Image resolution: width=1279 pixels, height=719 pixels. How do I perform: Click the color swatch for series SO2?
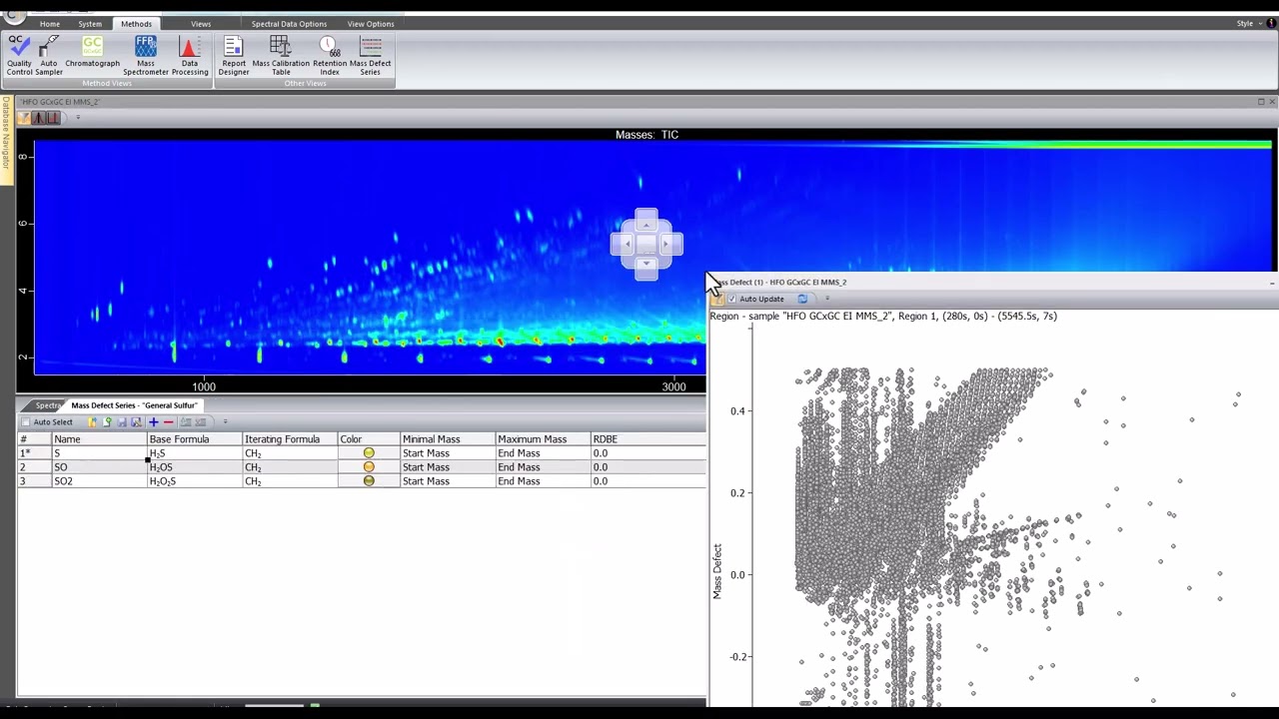pos(369,481)
